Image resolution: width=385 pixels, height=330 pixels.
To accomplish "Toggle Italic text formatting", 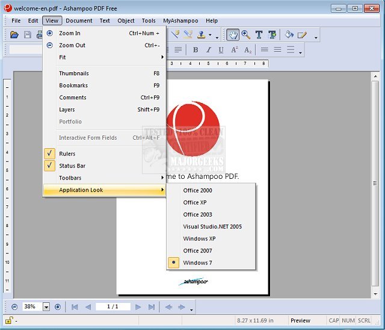I will click(x=208, y=50).
